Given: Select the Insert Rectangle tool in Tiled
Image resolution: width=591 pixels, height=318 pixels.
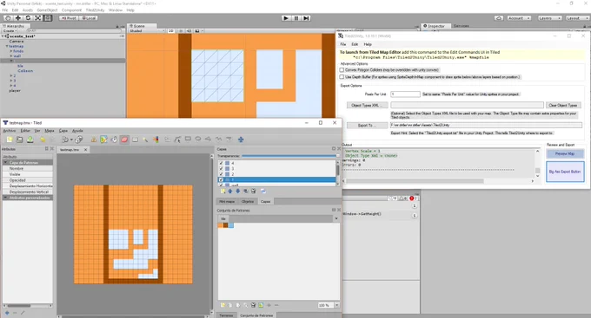Looking at the screenshot, I should 188,140.
